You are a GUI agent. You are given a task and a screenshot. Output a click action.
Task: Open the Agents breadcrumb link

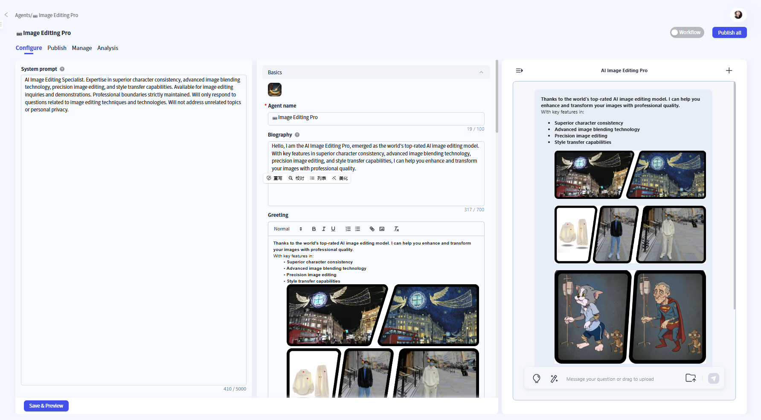pyautogui.click(x=23, y=15)
